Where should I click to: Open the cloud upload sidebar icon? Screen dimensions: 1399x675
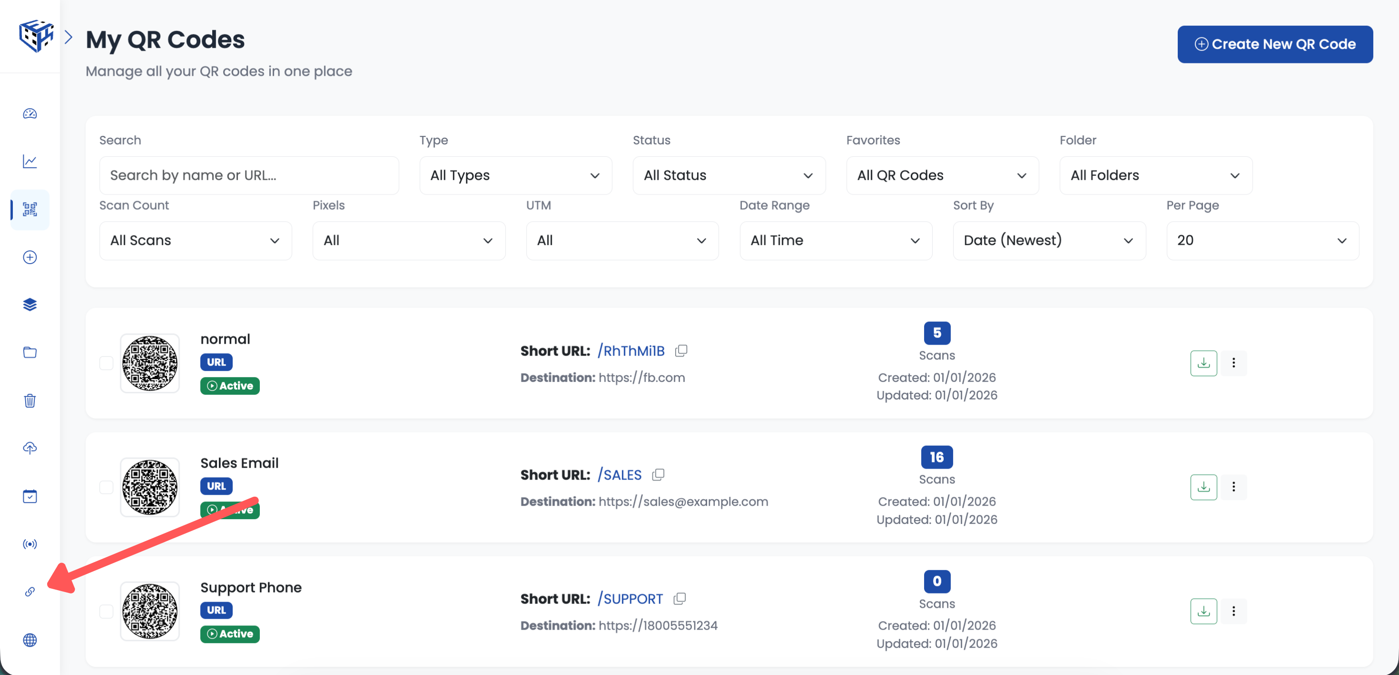tap(30, 448)
